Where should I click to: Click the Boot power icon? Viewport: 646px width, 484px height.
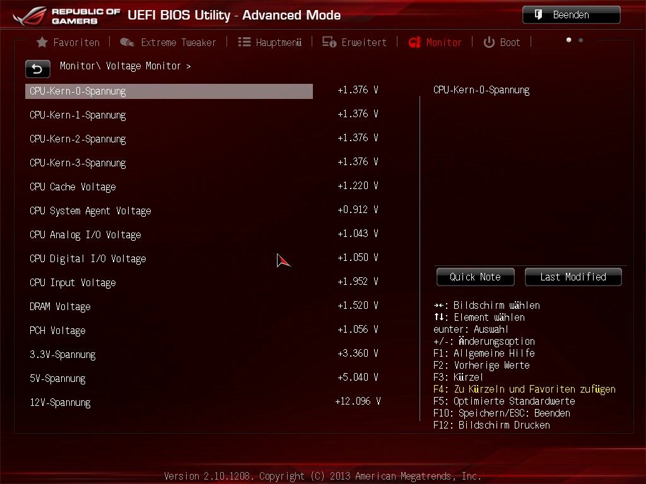point(489,42)
